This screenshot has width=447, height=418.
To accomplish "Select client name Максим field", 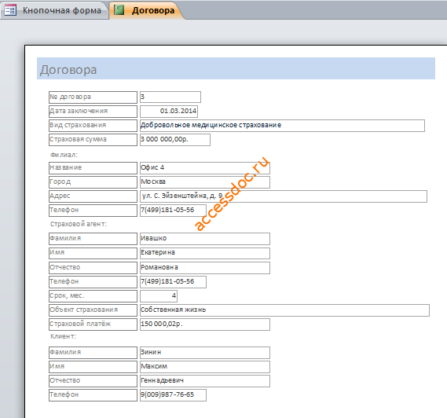I will [205, 367].
